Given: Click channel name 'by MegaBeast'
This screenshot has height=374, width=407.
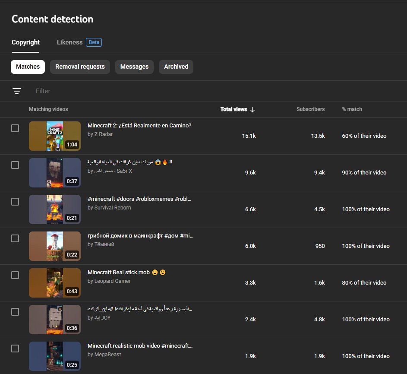Looking at the screenshot, I should pyautogui.click(x=104, y=355).
